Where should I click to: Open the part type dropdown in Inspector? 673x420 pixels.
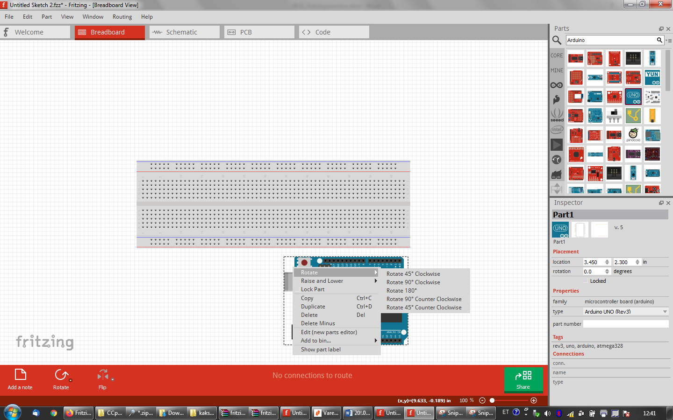[x=625, y=312]
